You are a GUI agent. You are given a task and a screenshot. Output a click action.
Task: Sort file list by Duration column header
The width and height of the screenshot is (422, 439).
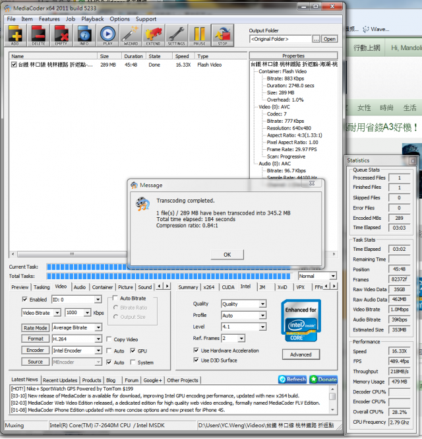133,56
